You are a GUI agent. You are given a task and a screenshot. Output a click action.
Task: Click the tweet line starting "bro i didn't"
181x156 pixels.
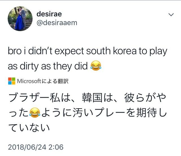coord(88,51)
